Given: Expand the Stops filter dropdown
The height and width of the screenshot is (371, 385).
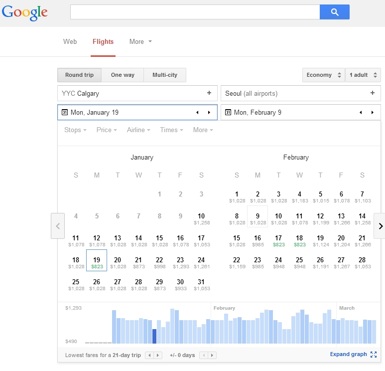Looking at the screenshot, I should (75, 130).
